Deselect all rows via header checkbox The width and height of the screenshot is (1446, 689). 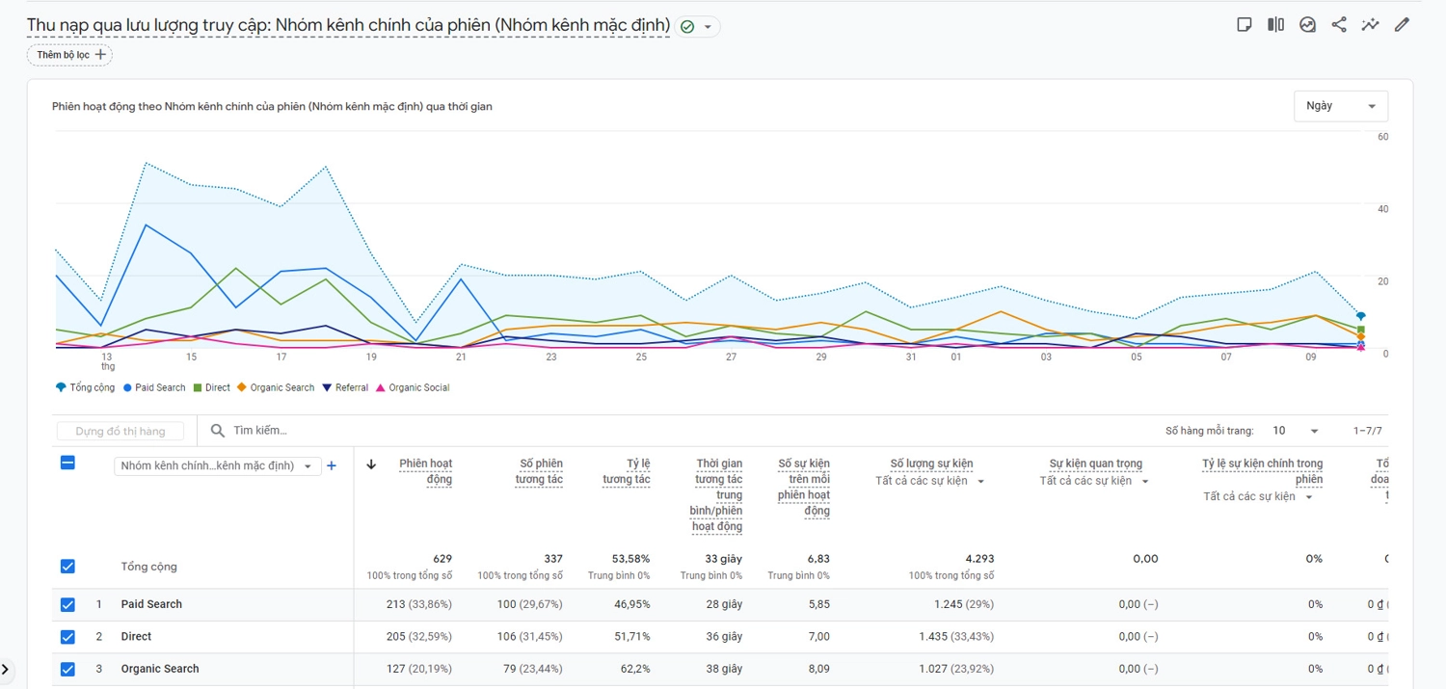67,463
